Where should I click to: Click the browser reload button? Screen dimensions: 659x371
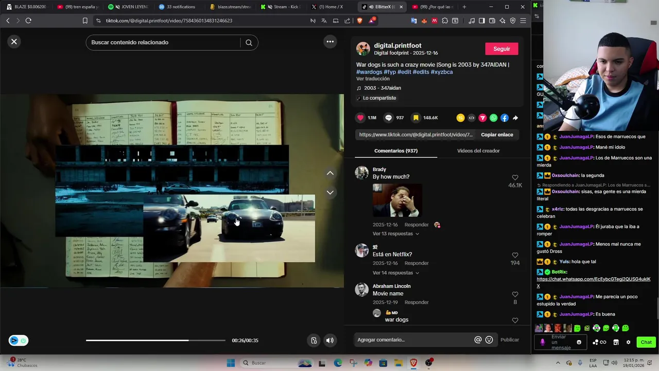point(28,21)
